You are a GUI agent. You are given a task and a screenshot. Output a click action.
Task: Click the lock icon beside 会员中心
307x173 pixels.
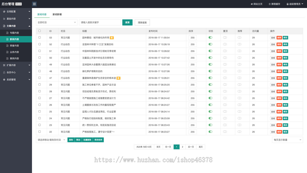(4, 72)
